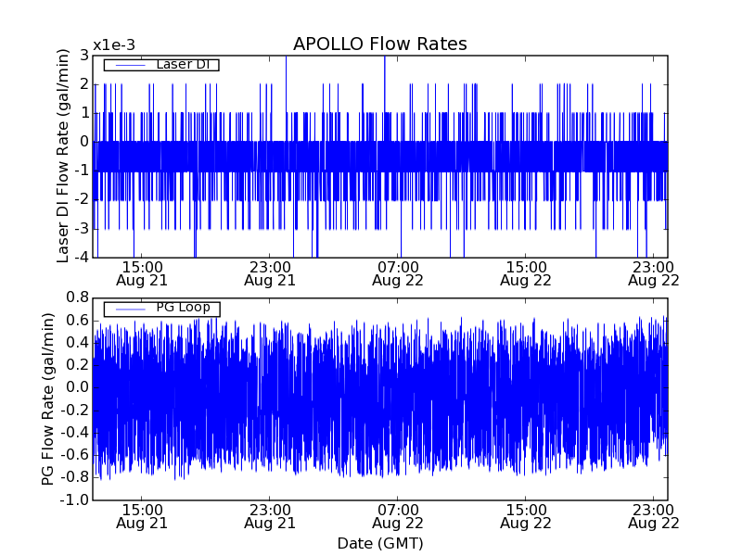The image size is (742, 556).
Task: Select the "-1.0" y-axis tick on bottom plot
Action: (74, 500)
